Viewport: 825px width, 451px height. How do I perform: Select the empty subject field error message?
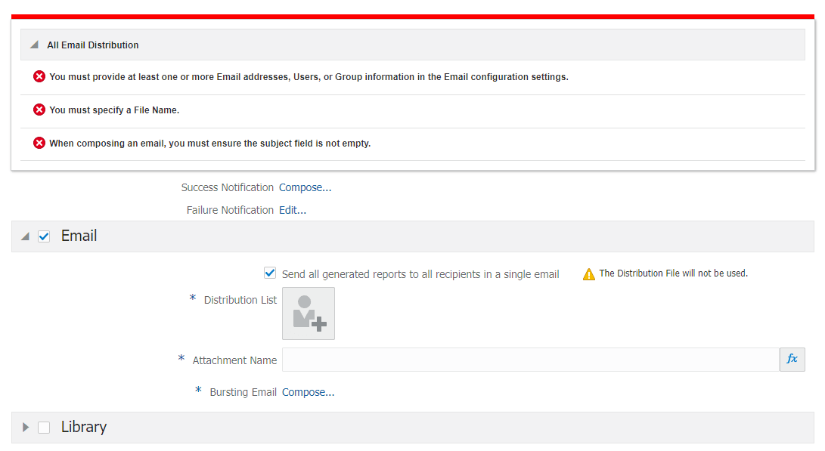[x=210, y=144]
